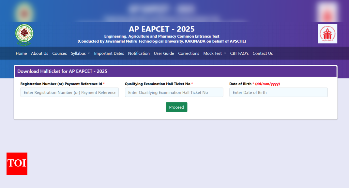The height and width of the screenshot is (188, 349).
Task: Click the AP EAPCET - 2025 title heading
Action: (161, 29)
